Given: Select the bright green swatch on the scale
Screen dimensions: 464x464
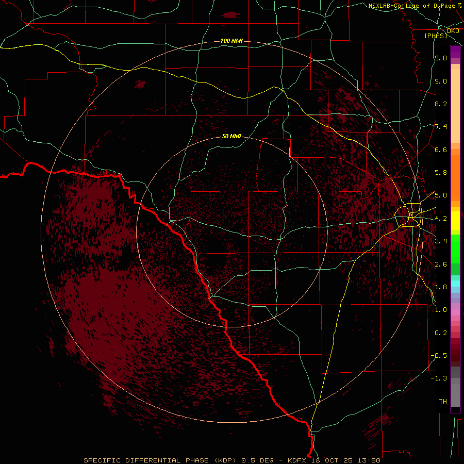Looking at the screenshot, I should coord(455,248).
